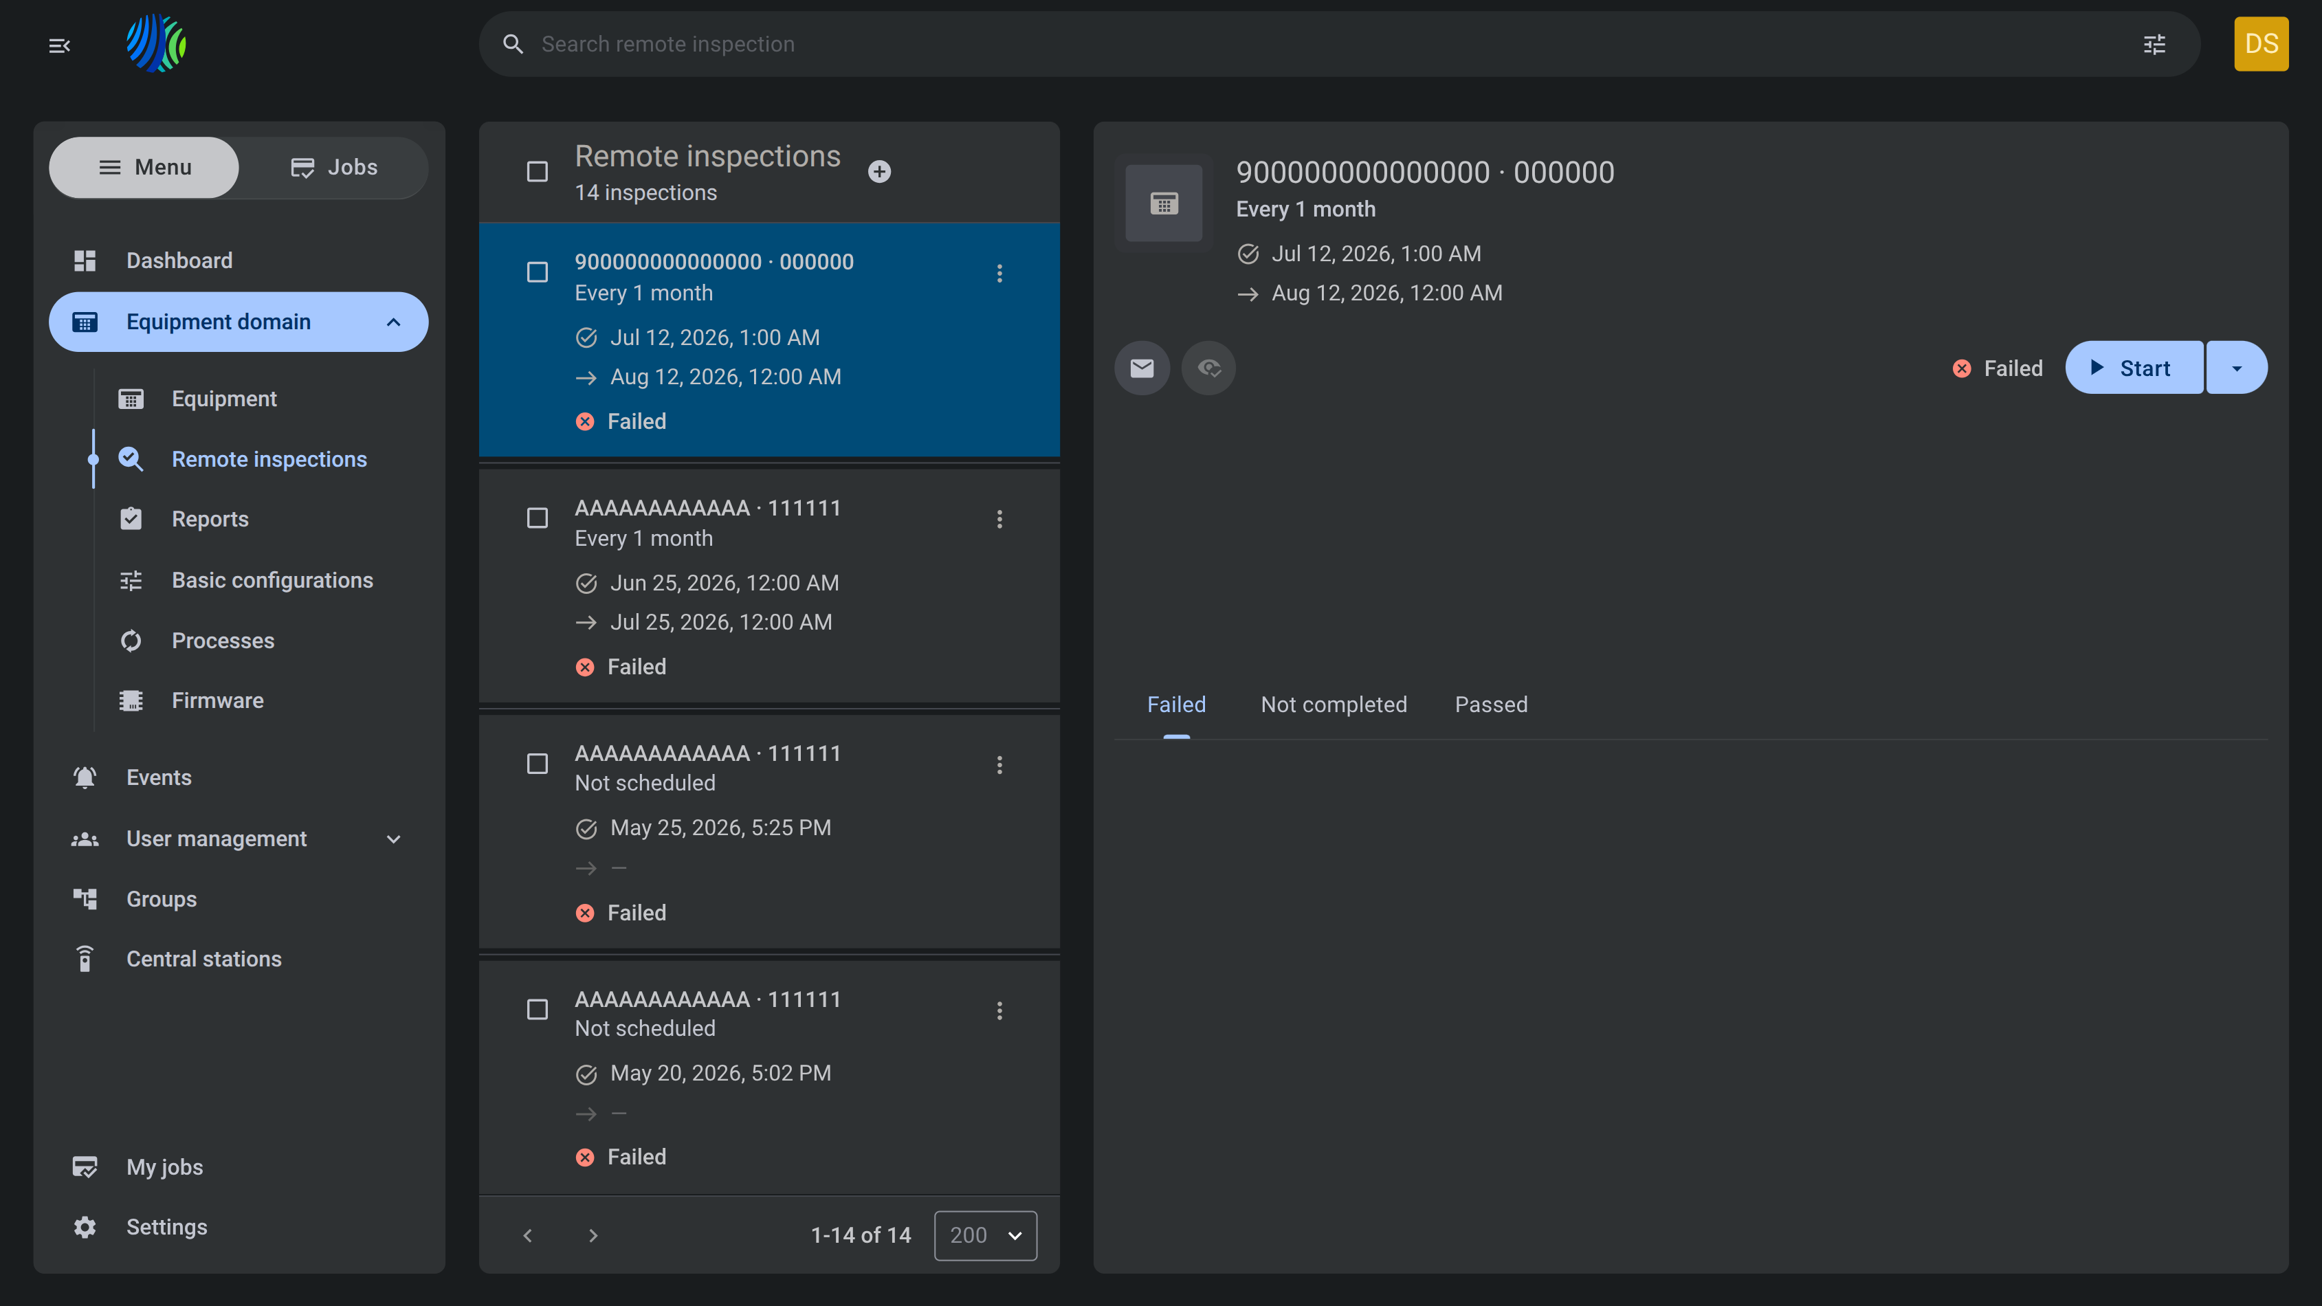
Task: Open the Firmware page
Action: tap(217, 700)
